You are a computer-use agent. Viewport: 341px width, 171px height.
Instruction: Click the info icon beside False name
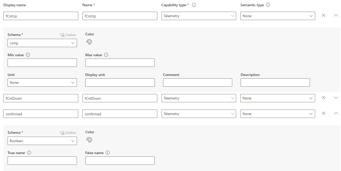pos(108,153)
